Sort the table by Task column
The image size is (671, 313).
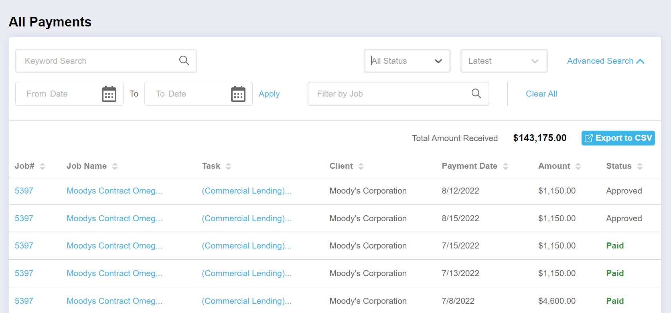tap(228, 166)
